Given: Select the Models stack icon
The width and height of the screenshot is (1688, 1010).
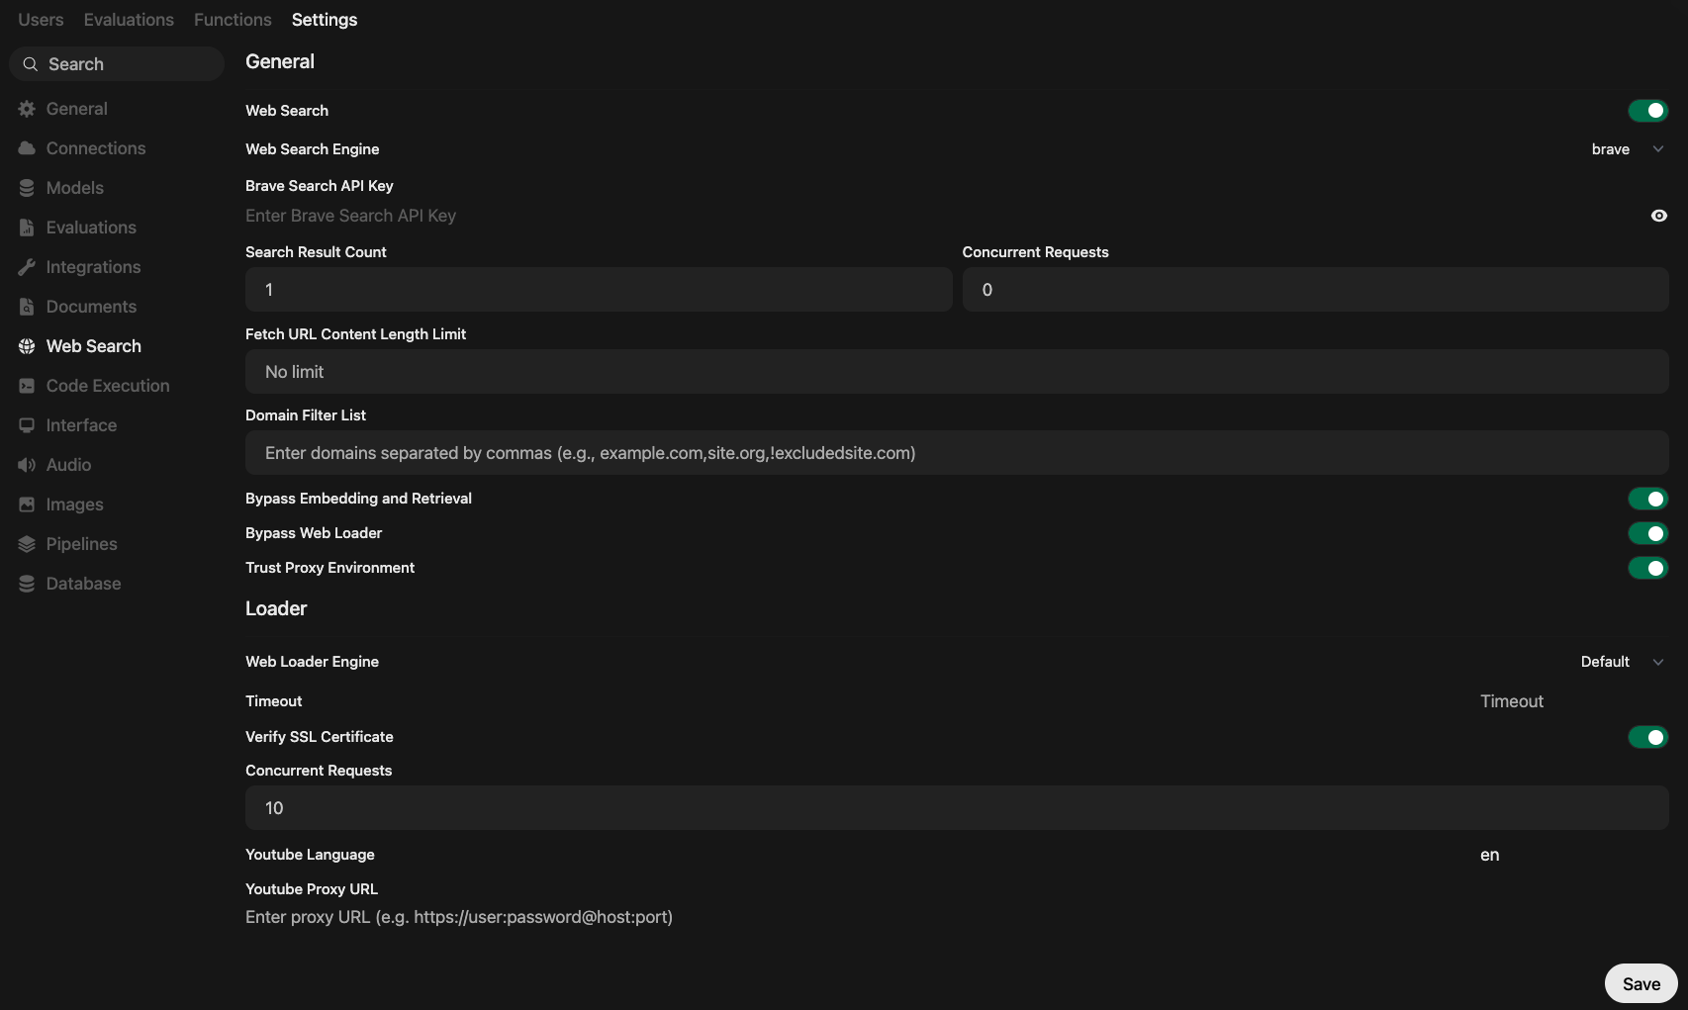Looking at the screenshot, I should point(27,188).
